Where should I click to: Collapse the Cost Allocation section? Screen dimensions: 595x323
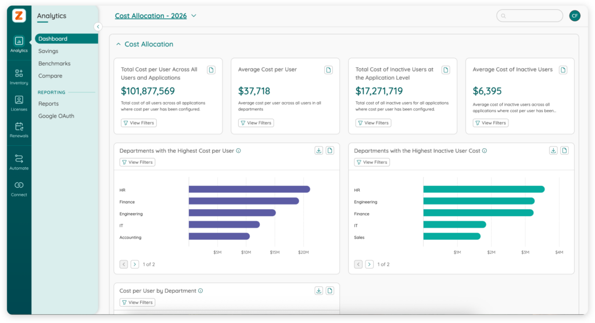pyautogui.click(x=119, y=44)
